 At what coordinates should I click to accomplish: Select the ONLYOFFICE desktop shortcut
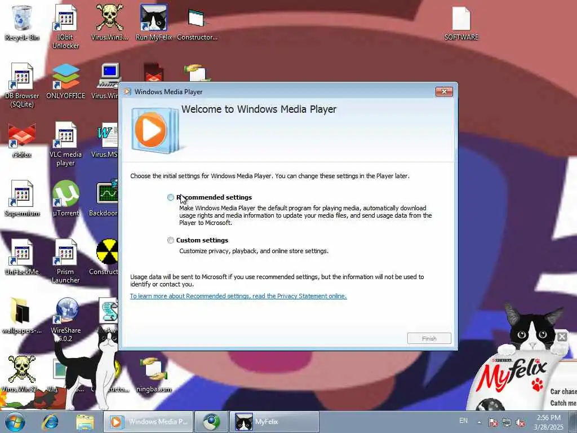(65, 81)
